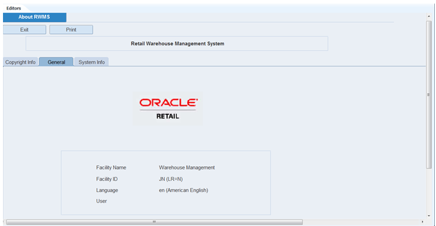Select the General tab
This screenshot has height=226, width=436.
[x=56, y=62]
